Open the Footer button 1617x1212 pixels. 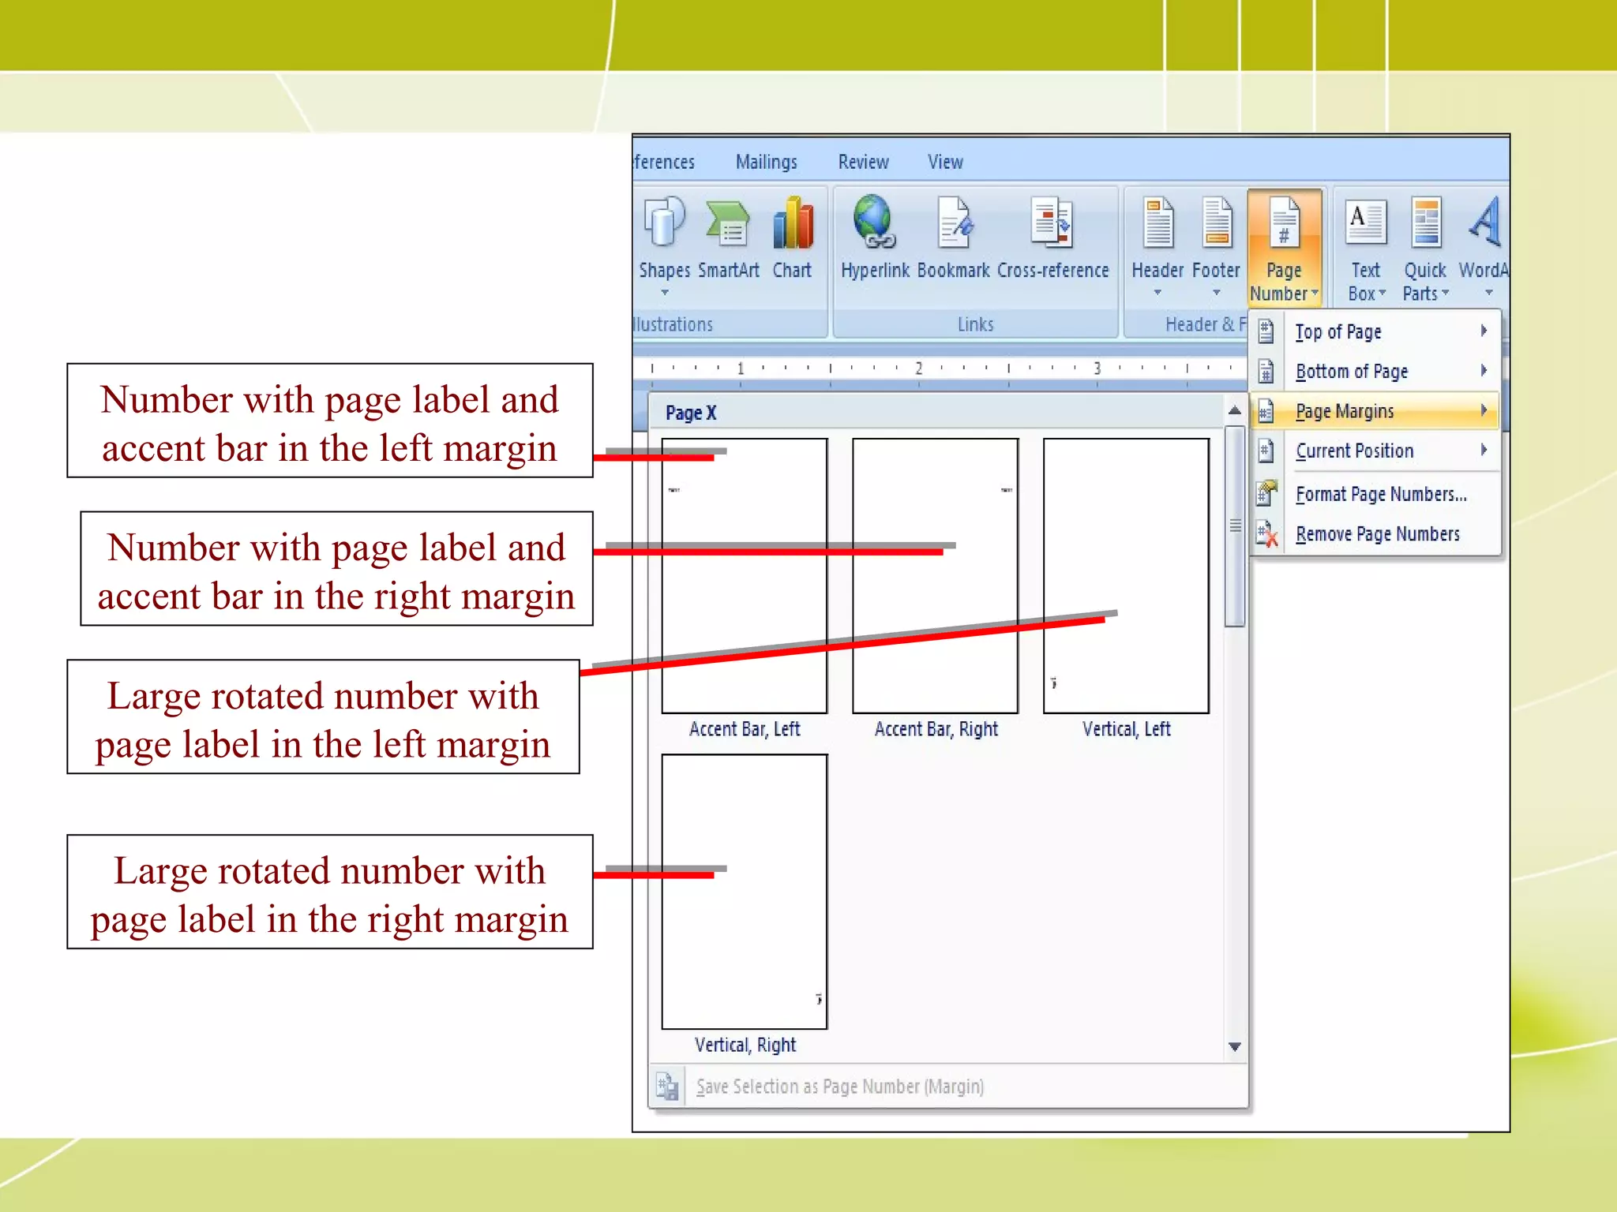click(1217, 245)
